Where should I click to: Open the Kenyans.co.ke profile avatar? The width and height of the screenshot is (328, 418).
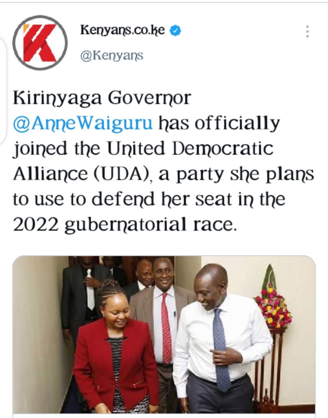40,42
